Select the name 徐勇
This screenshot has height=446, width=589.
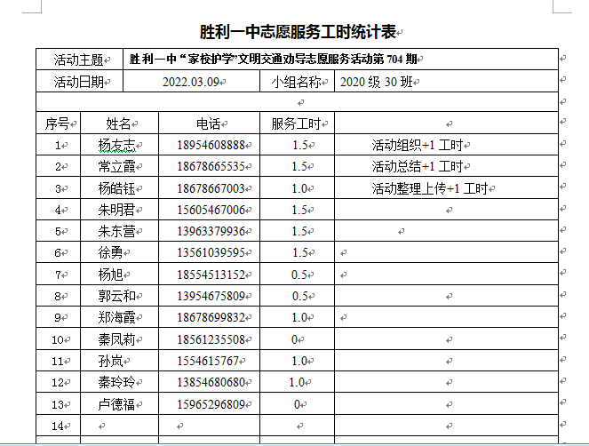click(x=110, y=252)
